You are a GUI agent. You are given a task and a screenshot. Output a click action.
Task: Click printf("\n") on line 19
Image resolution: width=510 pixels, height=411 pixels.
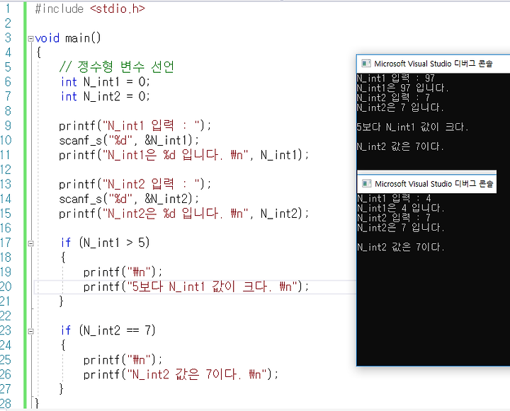coord(123,272)
